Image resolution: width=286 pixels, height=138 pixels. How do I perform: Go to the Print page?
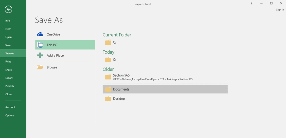(x=8, y=61)
